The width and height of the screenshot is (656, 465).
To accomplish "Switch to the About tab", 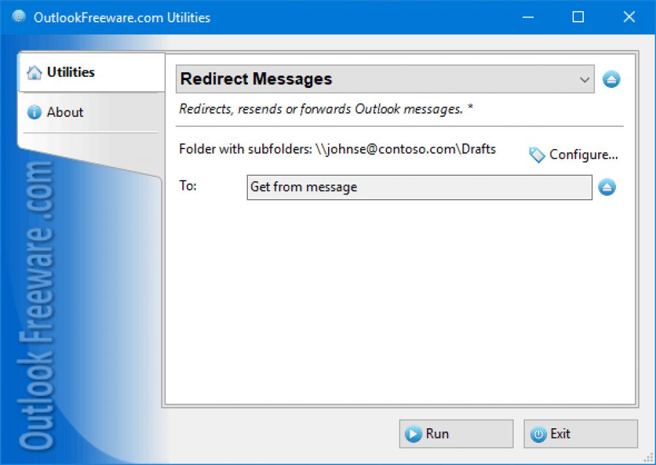I will (x=66, y=112).
